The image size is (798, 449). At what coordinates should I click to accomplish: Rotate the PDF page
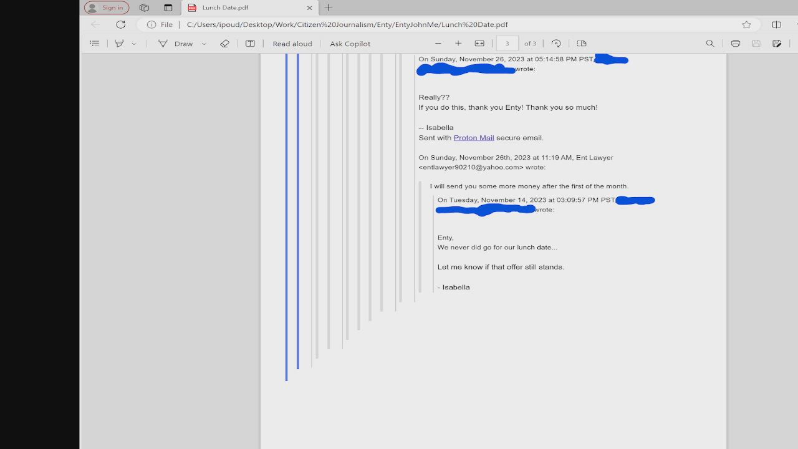click(x=557, y=44)
